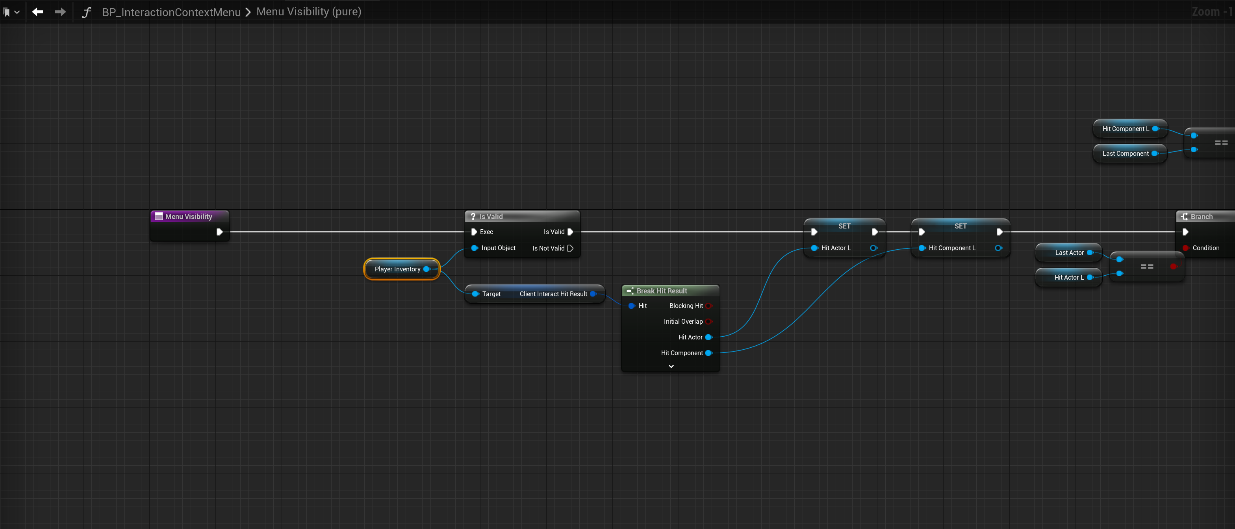Viewport: 1235px width, 529px height.
Task: Click the Hit Component output pin
Action: [708, 353]
